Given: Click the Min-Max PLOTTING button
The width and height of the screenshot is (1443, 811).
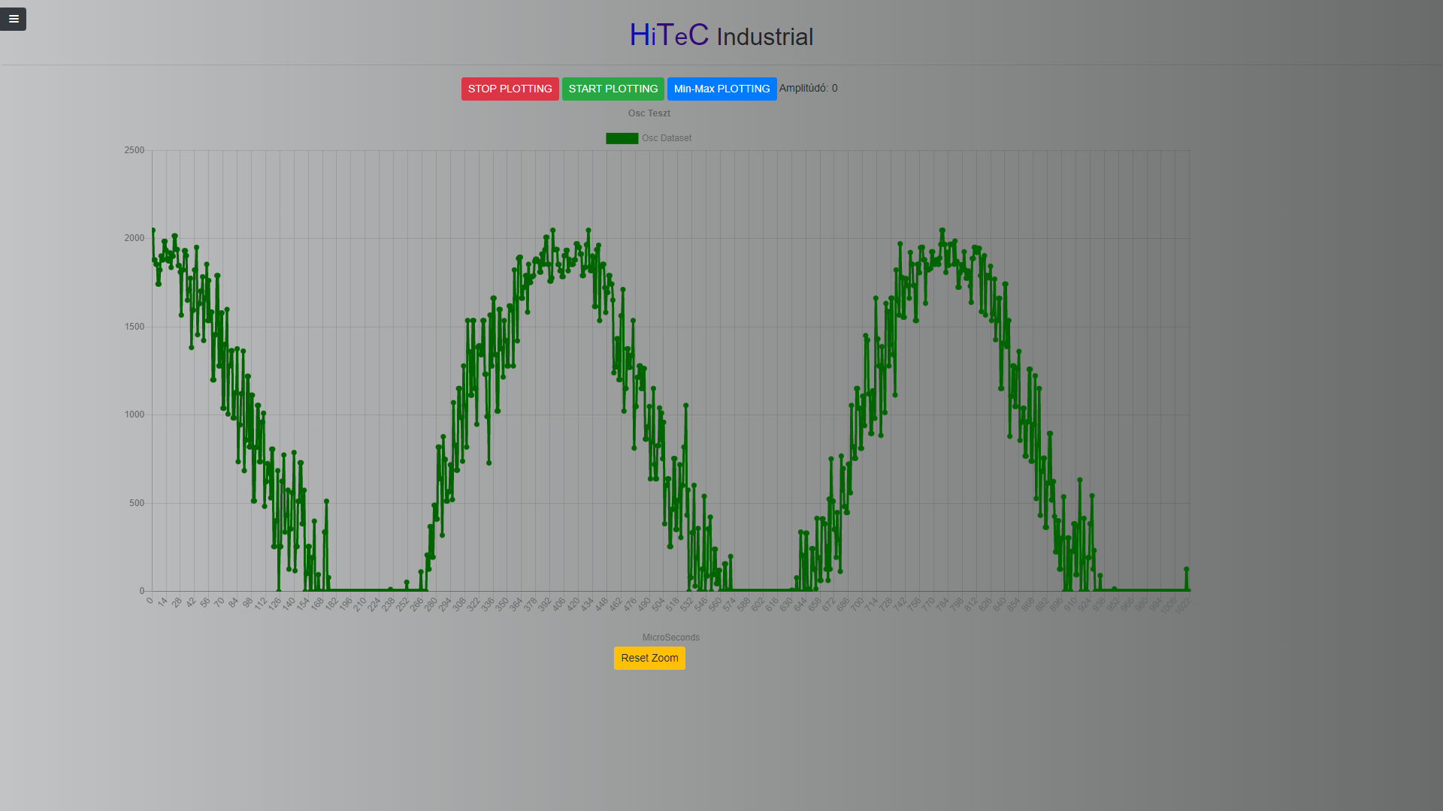Looking at the screenshot, I should click(x=721, y=89).
